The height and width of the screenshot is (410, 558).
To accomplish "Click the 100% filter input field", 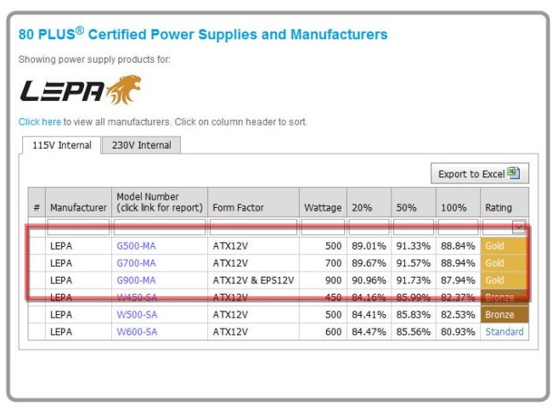I will point(458,227).
